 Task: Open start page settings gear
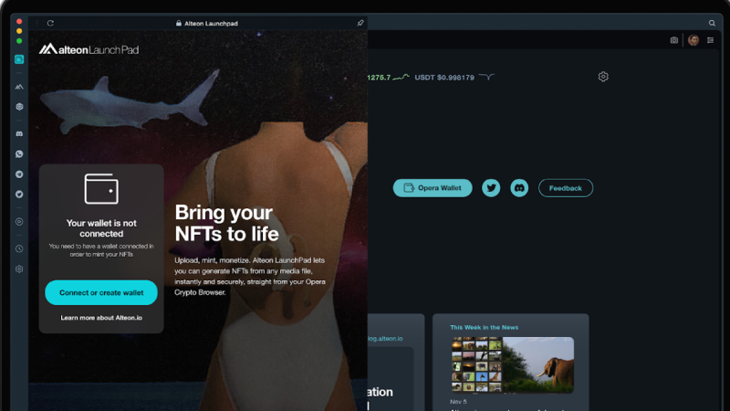click(603, 77)
